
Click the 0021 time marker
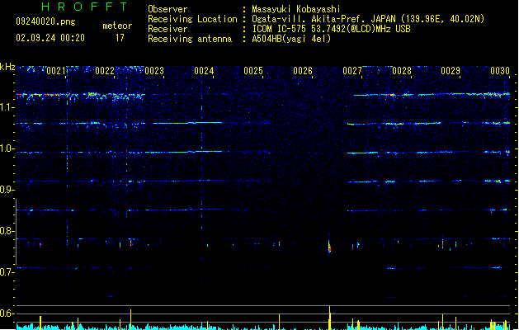click(x=55, y=71)
